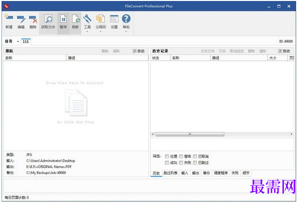Enable the 失败 filter checkbox

click(x=181, y=163)
